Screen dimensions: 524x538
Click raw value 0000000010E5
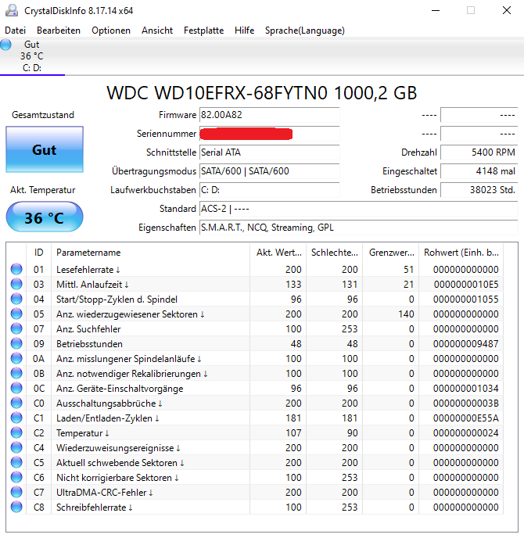coord(466,285)
